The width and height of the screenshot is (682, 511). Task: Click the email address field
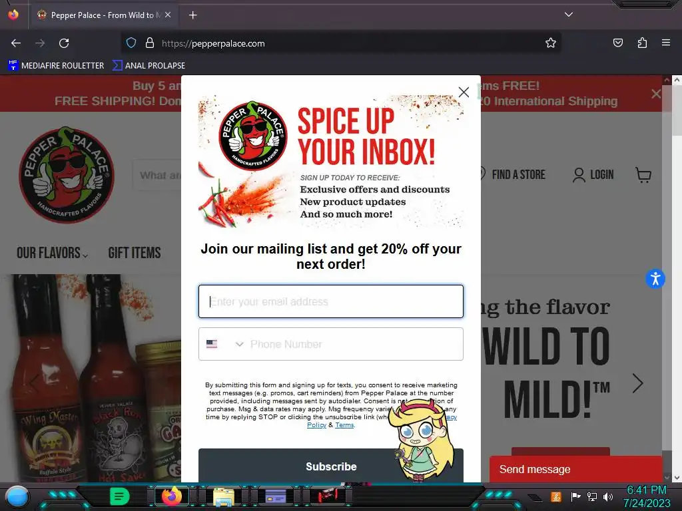click(x=330, y=301)
